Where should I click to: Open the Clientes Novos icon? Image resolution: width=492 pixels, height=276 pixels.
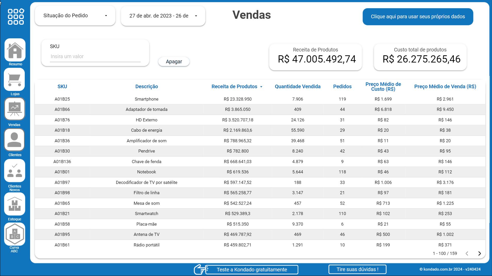point(14,171)
